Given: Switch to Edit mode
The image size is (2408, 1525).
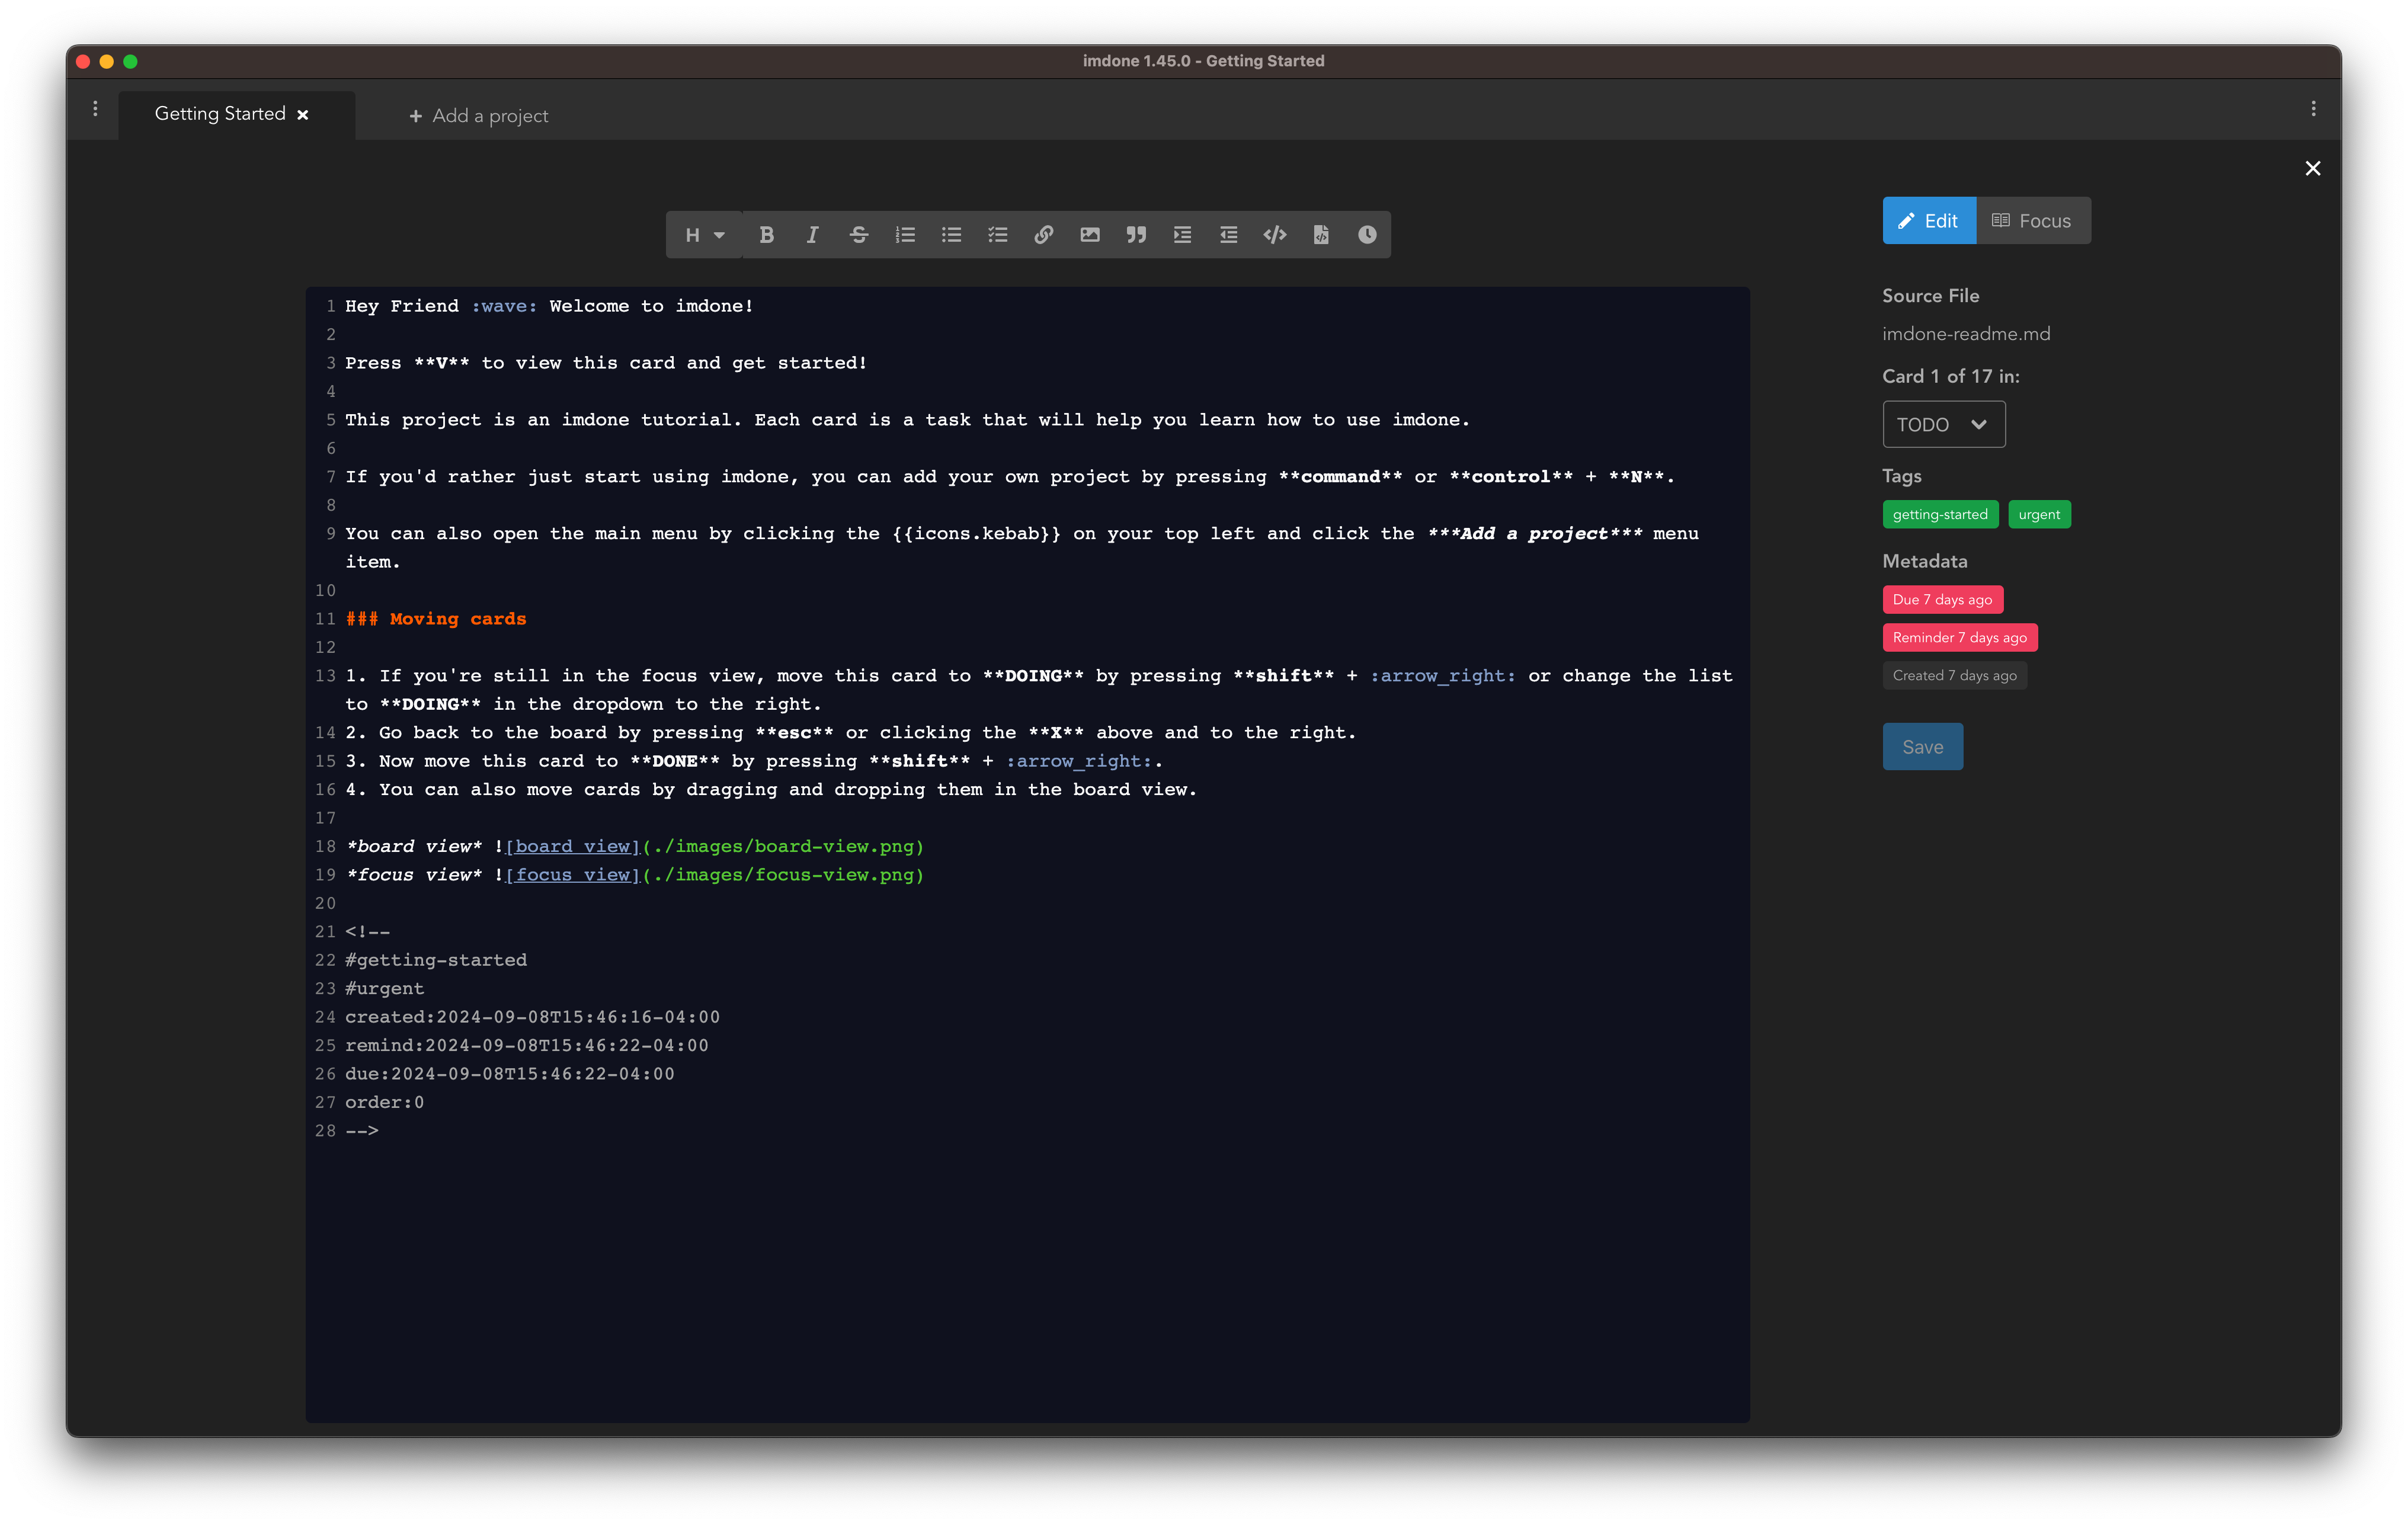Looking at the screenshot, I should 1929,220.
